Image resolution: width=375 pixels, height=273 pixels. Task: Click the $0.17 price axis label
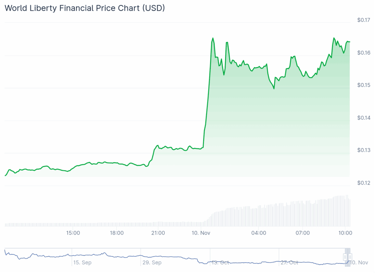364,20
